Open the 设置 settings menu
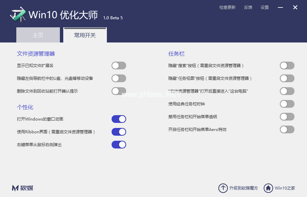Image resolution: width=307 pixels, height=197 pixels. pyautogui.click(x=265, y=8)
